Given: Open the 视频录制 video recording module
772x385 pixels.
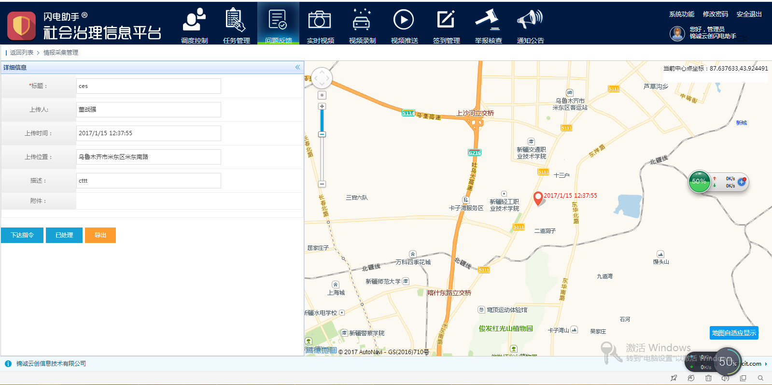Looking at the screenshot, I should click(x=362, y=25).
